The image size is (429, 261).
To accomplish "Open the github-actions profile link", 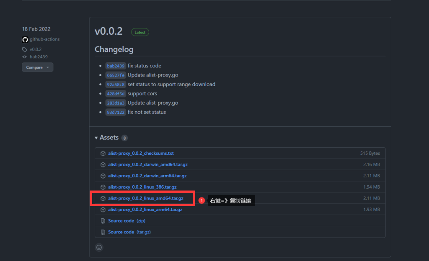I will tap(44, 39).
